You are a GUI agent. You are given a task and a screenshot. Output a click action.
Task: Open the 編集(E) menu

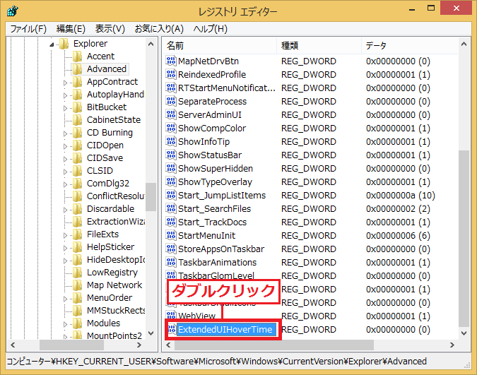click(71, 29)
